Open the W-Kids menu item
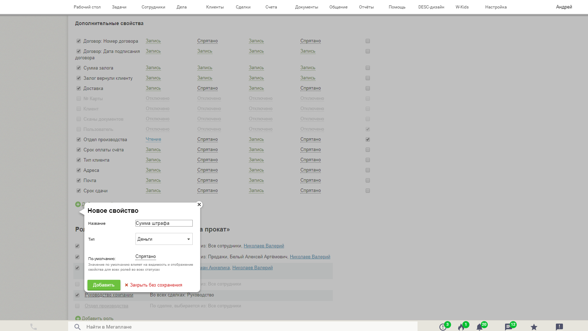 [462, 7]
